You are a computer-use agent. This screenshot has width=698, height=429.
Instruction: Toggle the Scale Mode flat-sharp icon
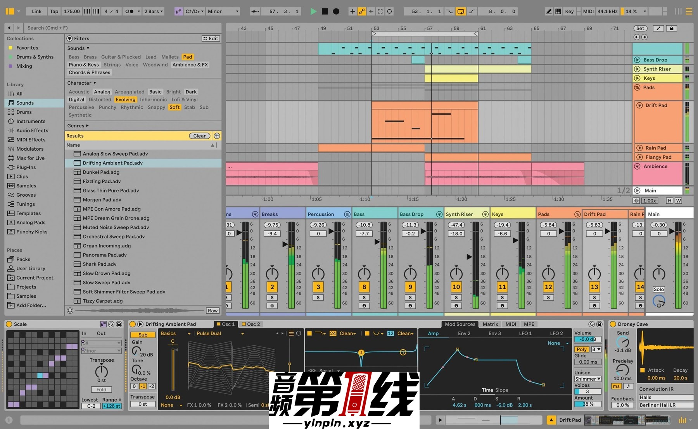pyautogui.click(x=178, y=11)
